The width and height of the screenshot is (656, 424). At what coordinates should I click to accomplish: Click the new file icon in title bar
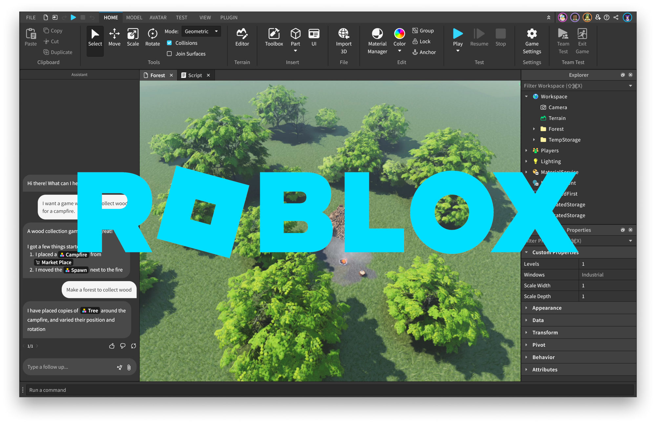click(46, 17)
